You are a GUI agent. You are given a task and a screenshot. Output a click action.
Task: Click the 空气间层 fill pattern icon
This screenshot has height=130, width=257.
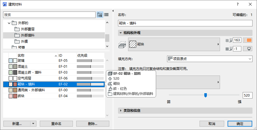[x=11, y=78]
